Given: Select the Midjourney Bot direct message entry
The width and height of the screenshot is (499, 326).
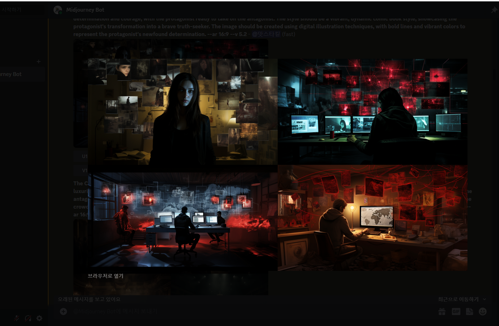Looking at the screenshot, I should (22, 74).
